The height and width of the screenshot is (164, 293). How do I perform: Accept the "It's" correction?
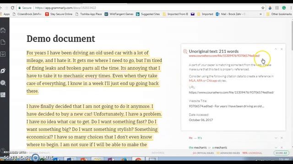pyautogui.click(x=200, y=138)
